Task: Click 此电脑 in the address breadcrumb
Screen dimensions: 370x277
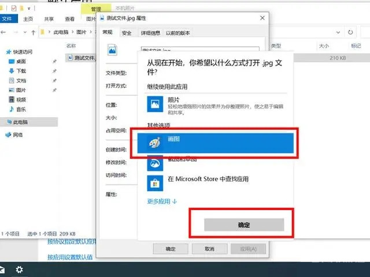Action: coord(61,32)
